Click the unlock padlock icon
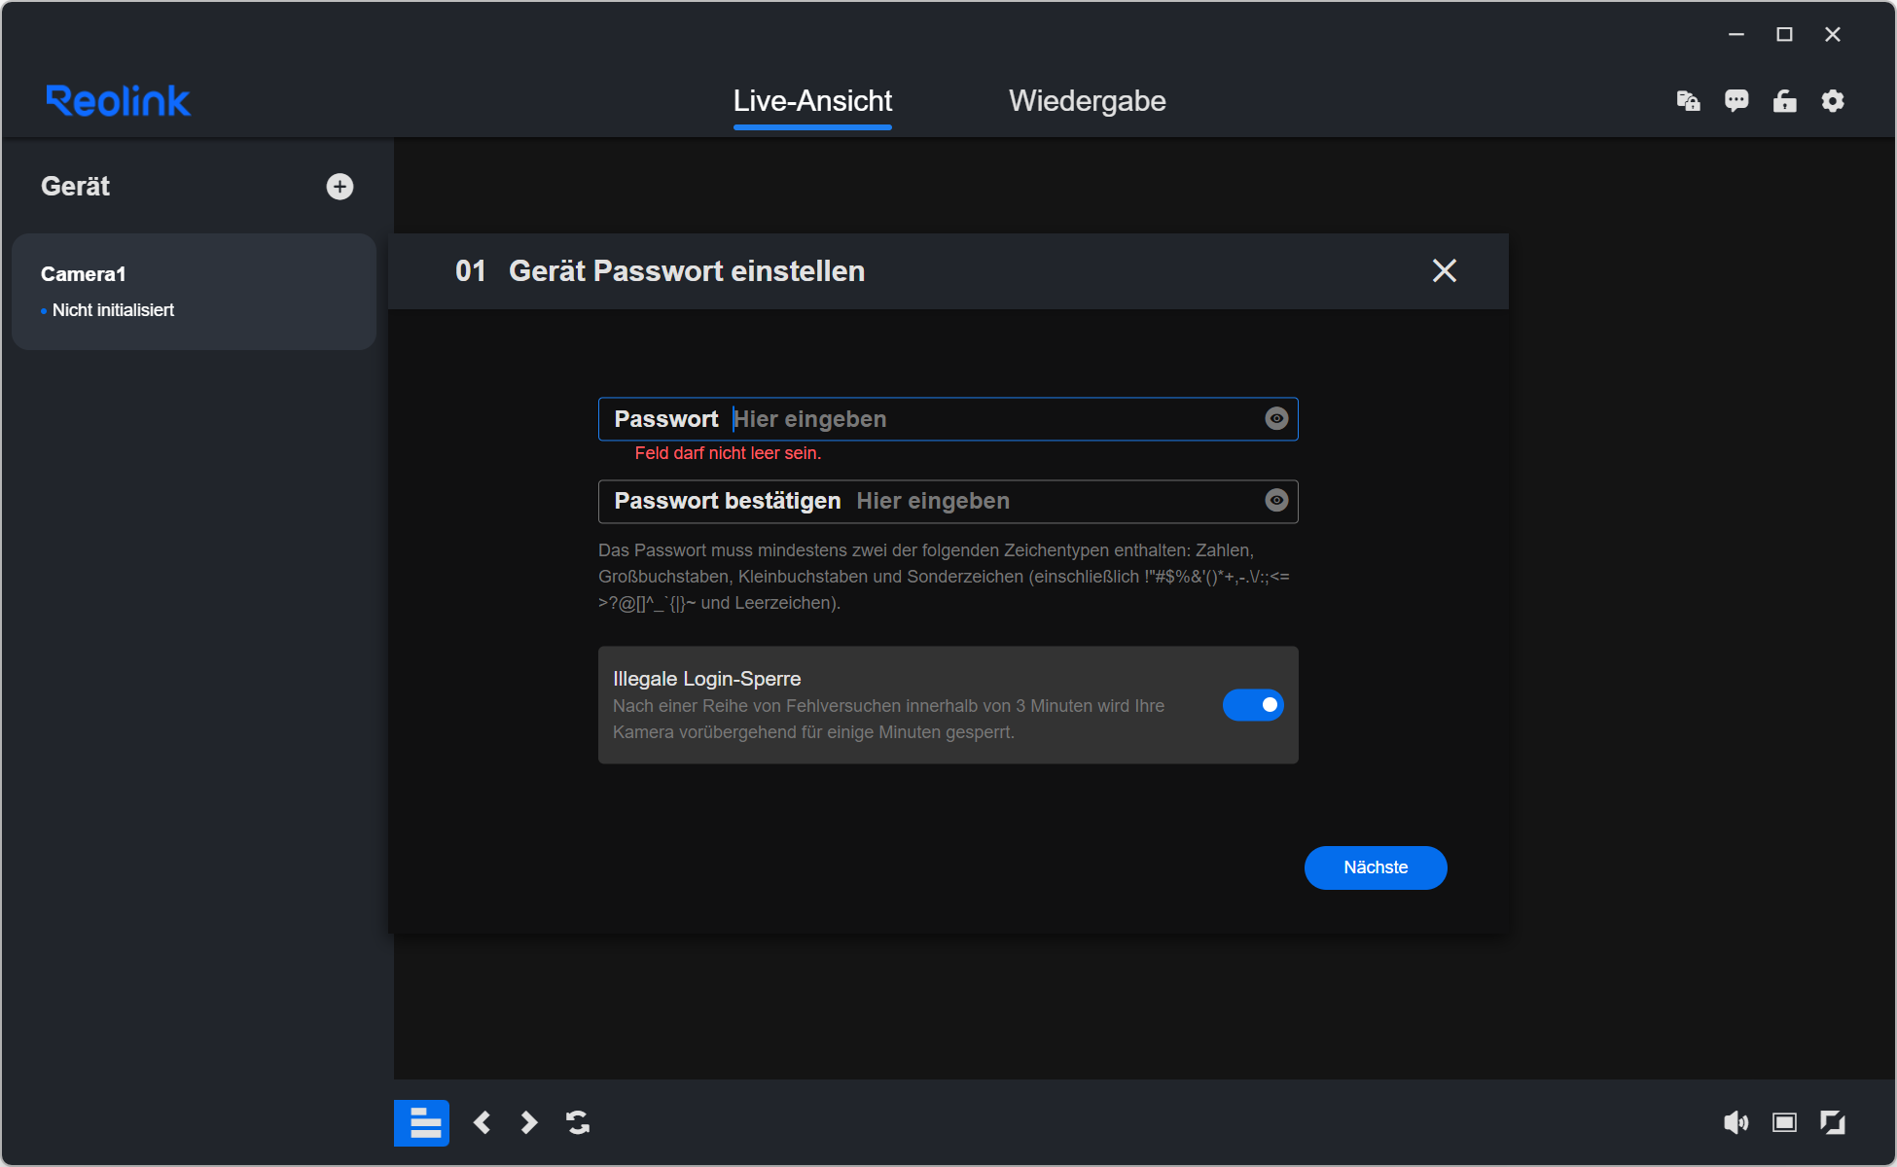The height and width of the screenshot is (1167, 1897). [1784, 101]
